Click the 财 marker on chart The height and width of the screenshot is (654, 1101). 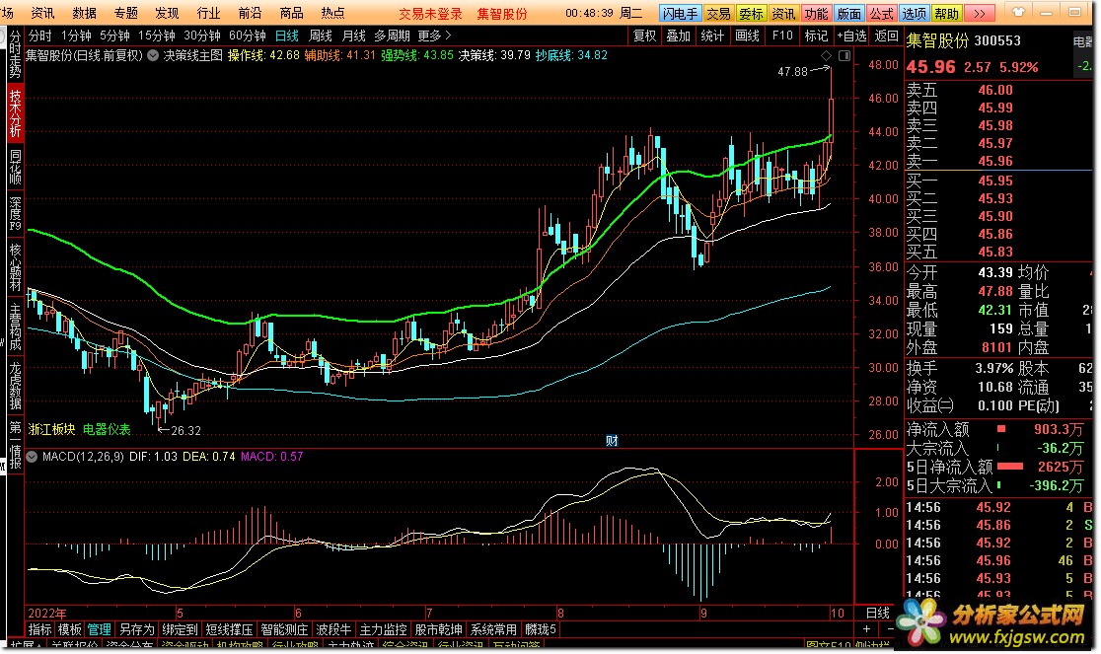(612, 441)
